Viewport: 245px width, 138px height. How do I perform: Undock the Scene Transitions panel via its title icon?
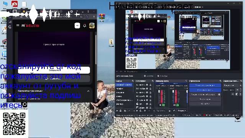click(x=241, y=81)
